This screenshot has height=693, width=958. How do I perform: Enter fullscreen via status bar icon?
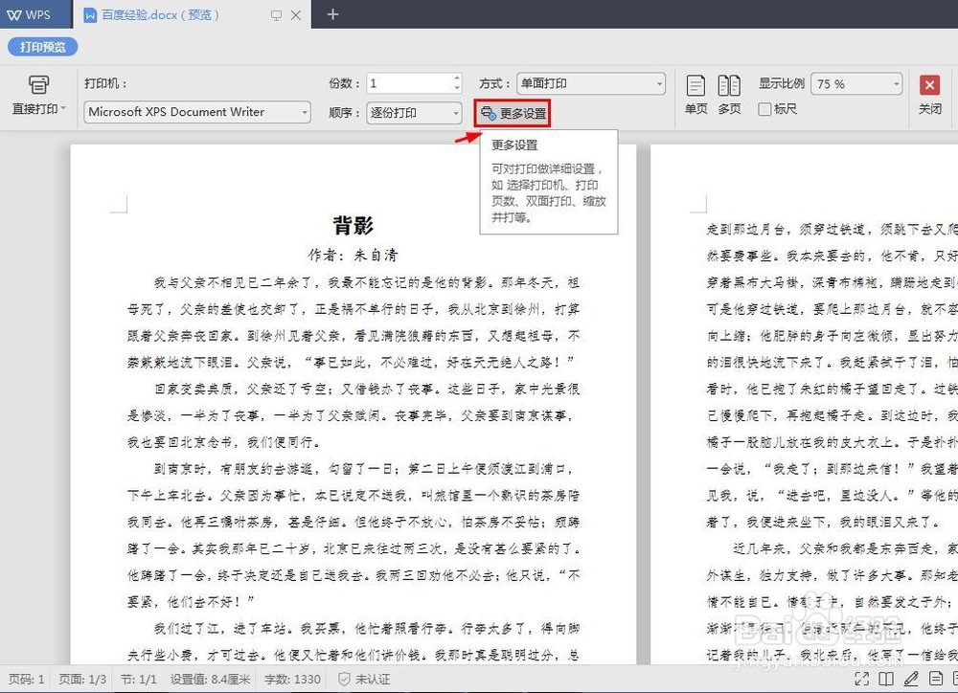point(862,679)
